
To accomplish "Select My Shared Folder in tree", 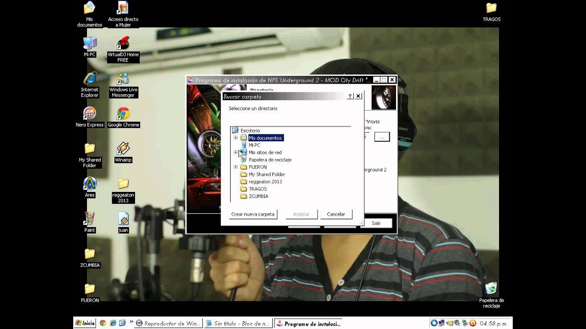I will (x=266, y=174).
